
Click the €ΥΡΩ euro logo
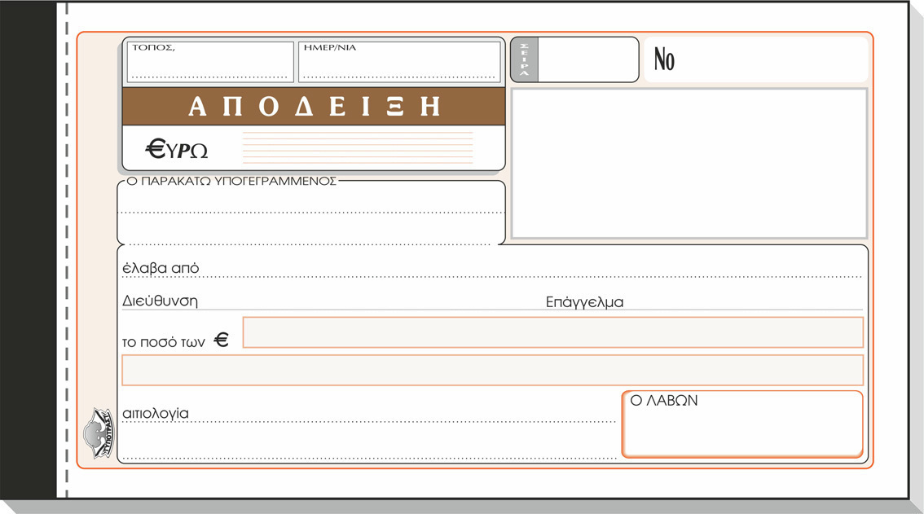pos(177,149)
